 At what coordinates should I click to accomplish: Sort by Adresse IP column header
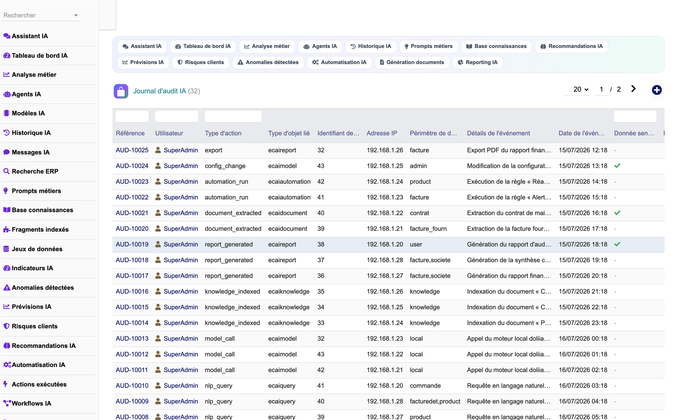click(x=382, y=133)
